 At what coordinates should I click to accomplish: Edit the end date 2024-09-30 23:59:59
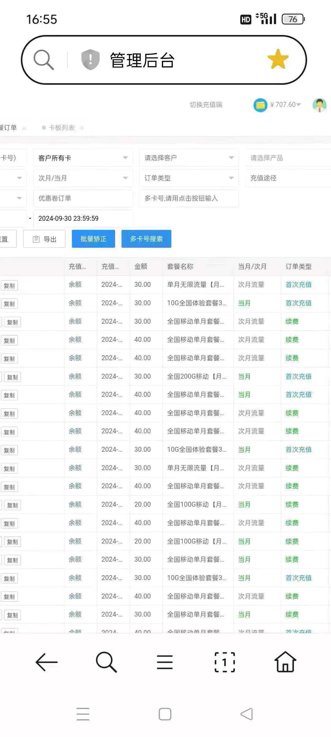coord(83,218)
